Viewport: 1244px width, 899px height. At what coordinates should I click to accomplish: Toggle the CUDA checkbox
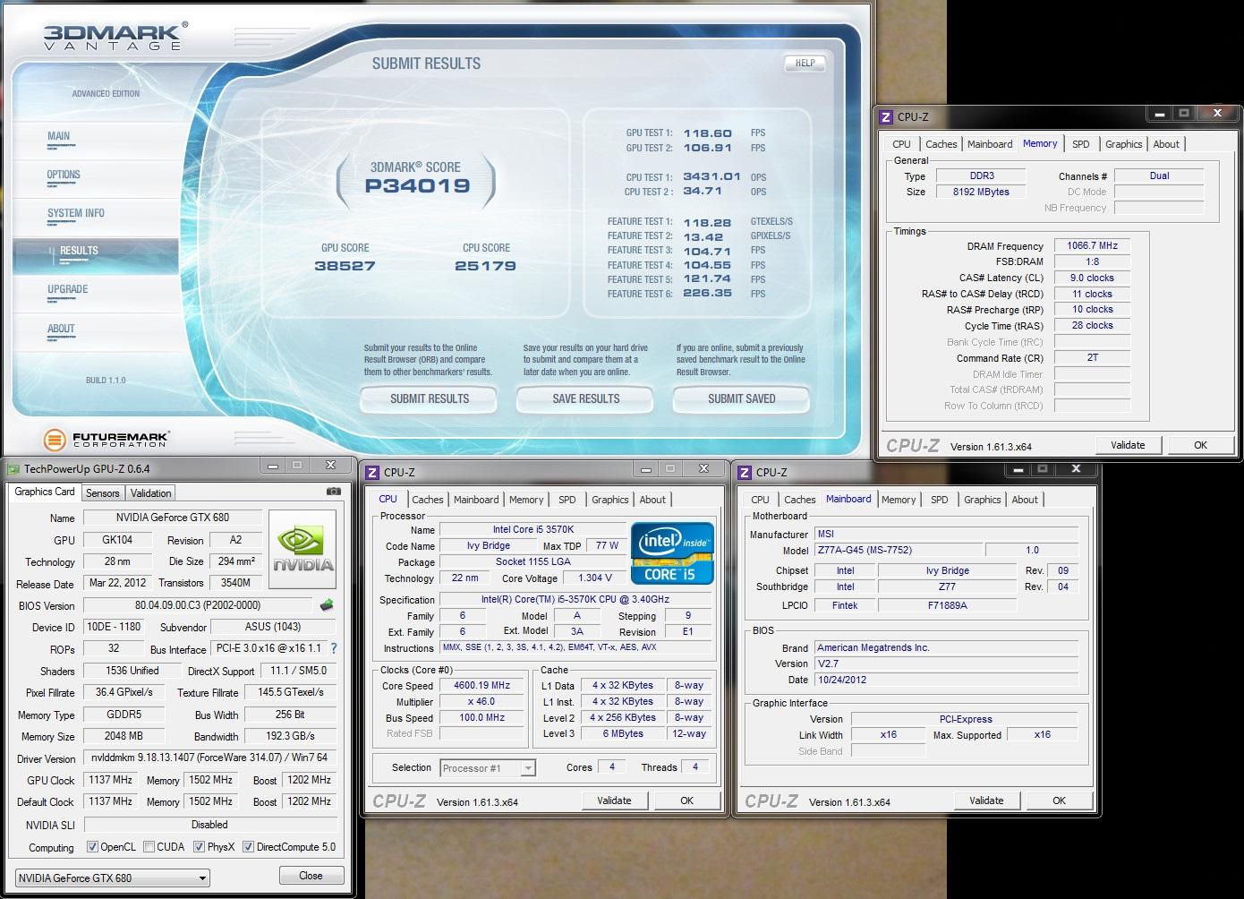149,847
